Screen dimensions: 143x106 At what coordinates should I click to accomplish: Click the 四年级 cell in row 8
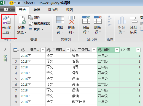108,96
